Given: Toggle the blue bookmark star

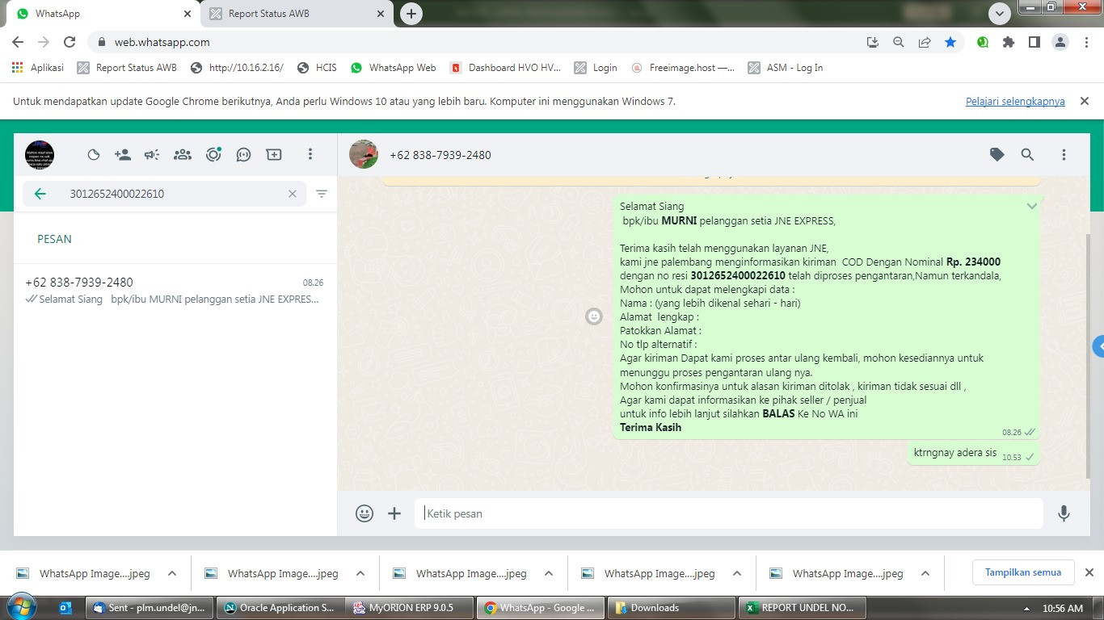Looking at the screenshot, I should click(x=950, y=42).
